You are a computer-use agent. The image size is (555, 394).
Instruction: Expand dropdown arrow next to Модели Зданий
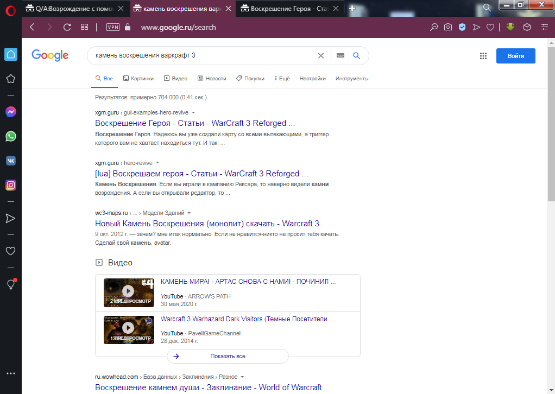pos(189,213)
